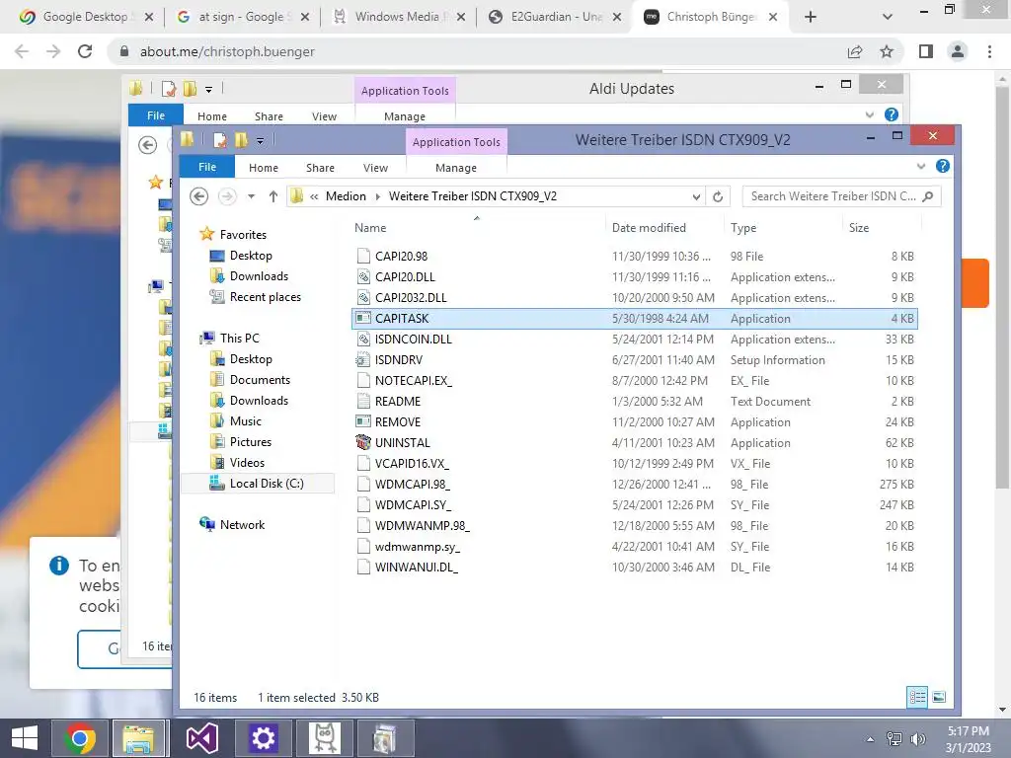The image size is (1011, 758).
Task: Select the UNINSTAL application file
Action: (x=635, y=443)
